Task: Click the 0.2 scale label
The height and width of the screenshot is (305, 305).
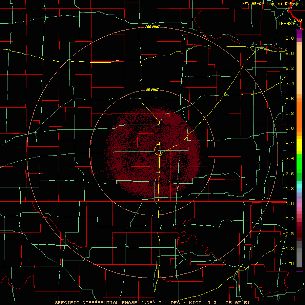Action: [x=290, y=219]
